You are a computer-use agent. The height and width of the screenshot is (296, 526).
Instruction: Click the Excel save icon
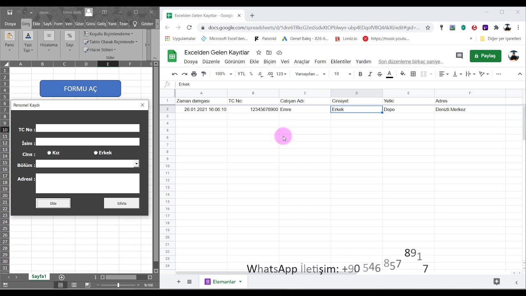tap(10, 12)
